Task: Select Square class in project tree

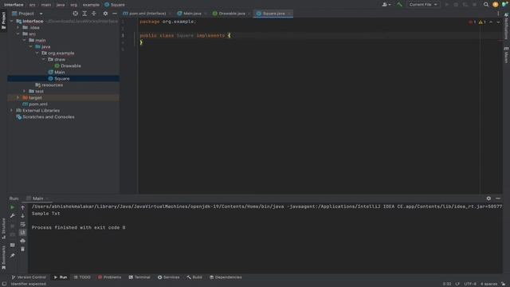Action: pyautogui.click(x=59, y=78)
